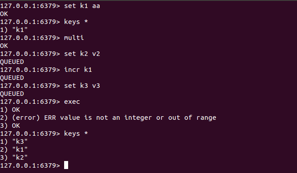Click the first 'keys *' command
Image resolution: width=297 pixels, height=173 pixels.
(x=76, y=22)
